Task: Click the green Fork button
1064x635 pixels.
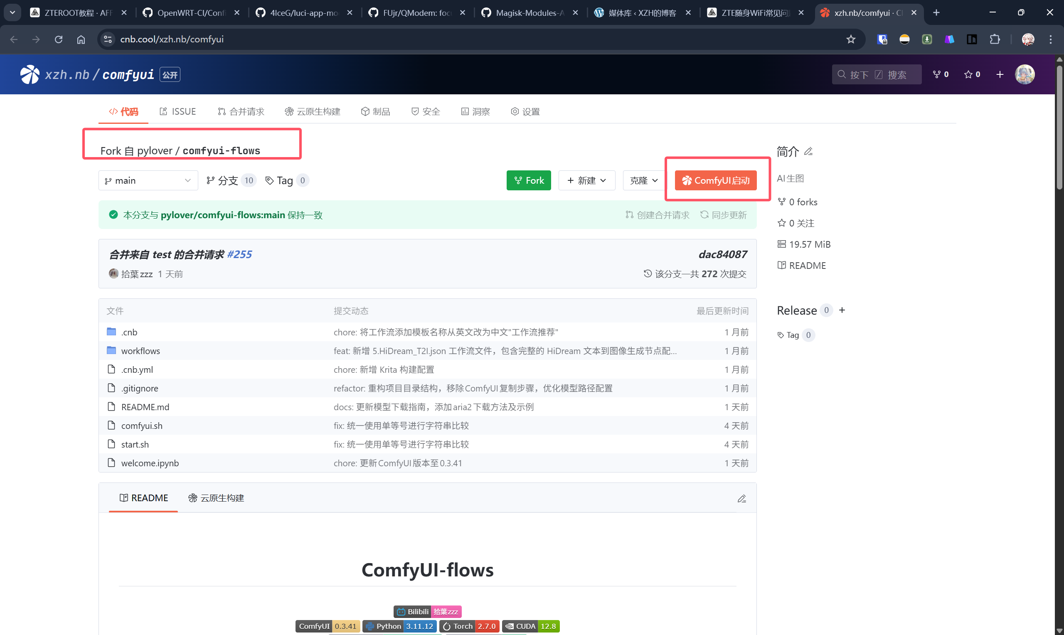Action: click(529, 181)
